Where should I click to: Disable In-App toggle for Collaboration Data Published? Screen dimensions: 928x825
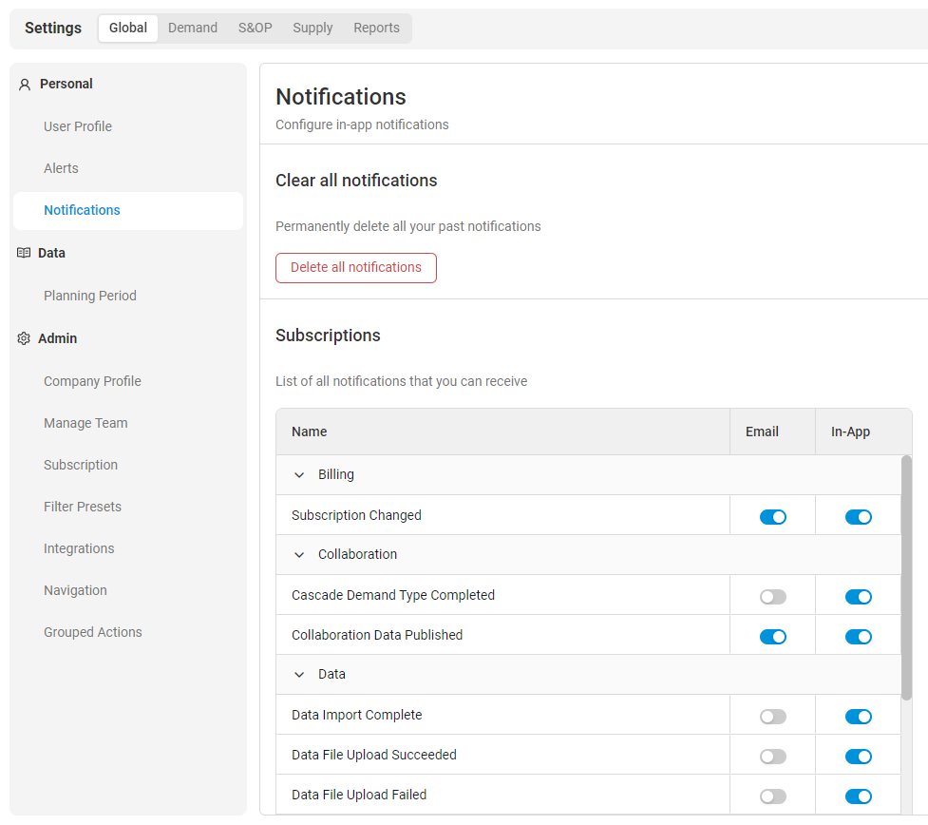click(858, 637)
